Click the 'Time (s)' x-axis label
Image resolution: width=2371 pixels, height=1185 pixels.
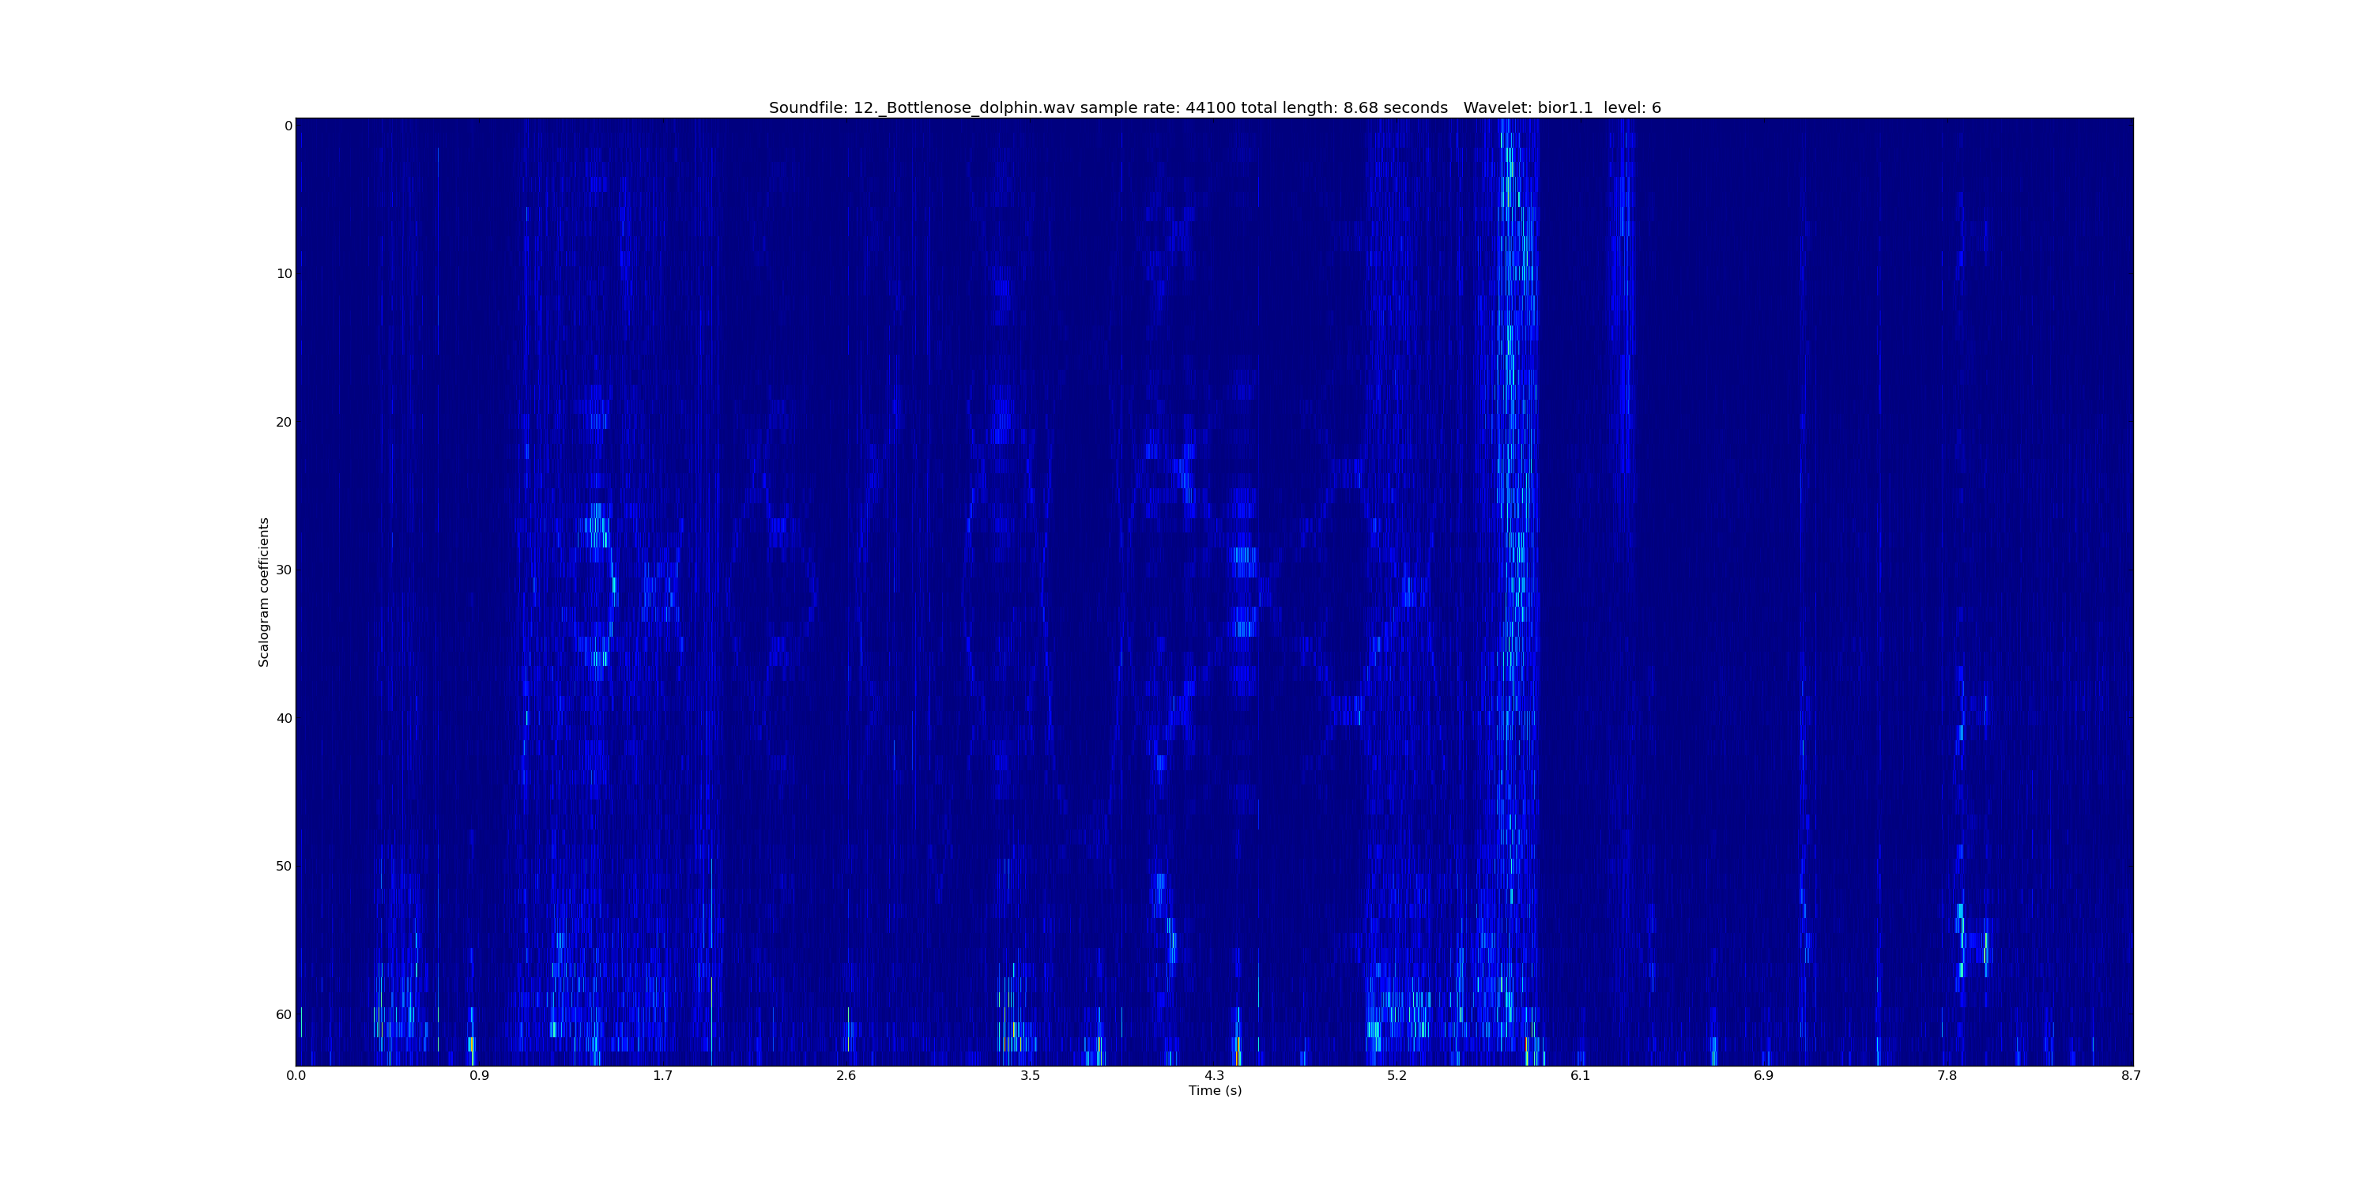tap(1214, 1090)
